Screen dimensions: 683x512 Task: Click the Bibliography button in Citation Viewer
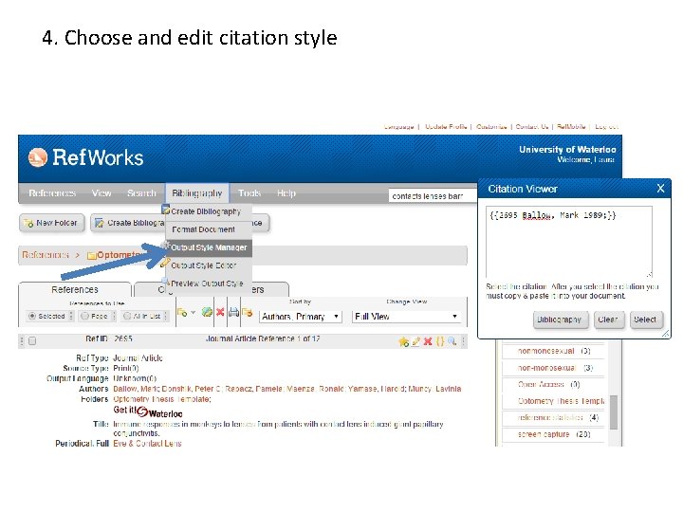(x=561, y=320)
